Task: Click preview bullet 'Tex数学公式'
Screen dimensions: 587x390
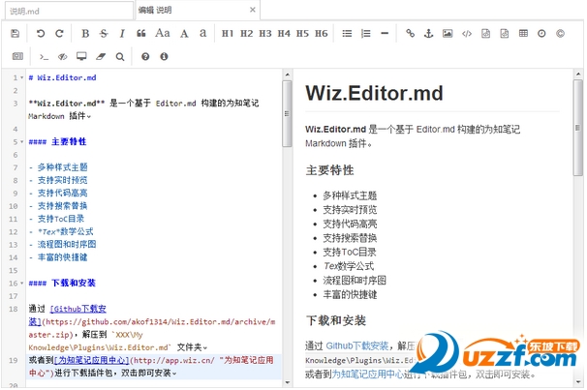Action: 348,266
